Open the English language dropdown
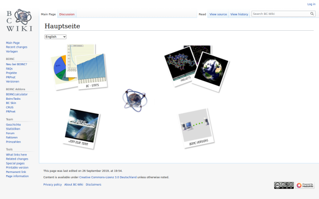 [x=55, y=37]
